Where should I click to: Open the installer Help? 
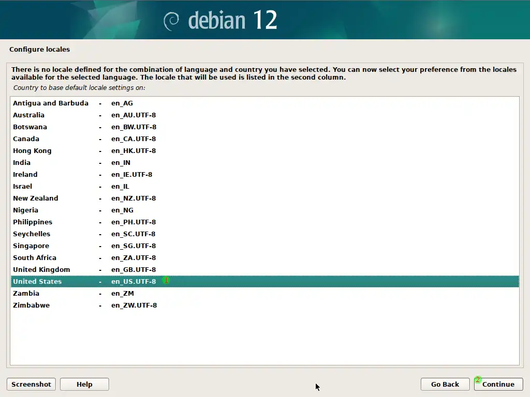point(84,384)
